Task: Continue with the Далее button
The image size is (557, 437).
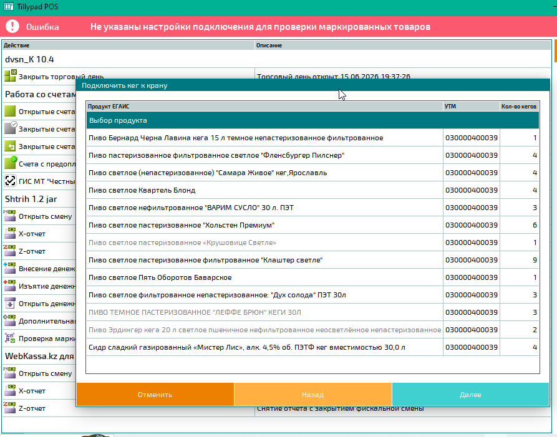Action: point(470,394)
